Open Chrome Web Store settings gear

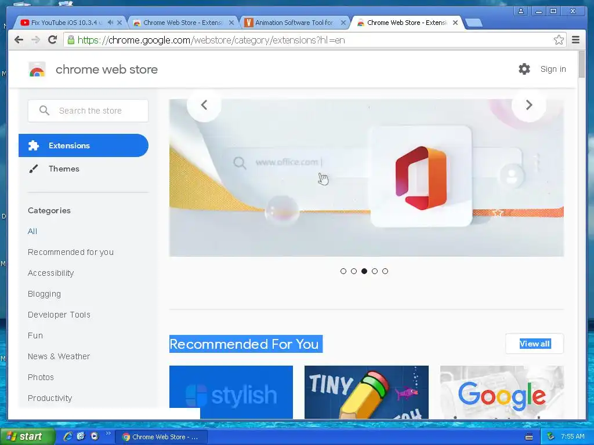[524, 69]
